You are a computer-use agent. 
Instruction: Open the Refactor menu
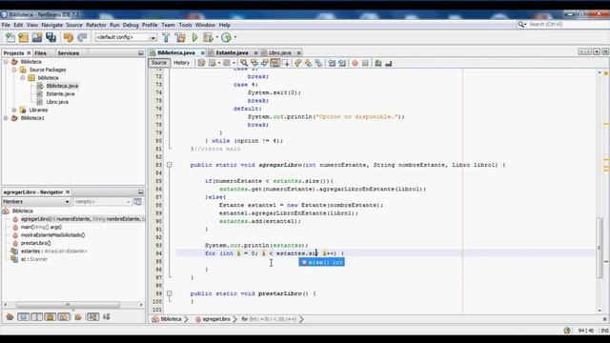[96, 25]
